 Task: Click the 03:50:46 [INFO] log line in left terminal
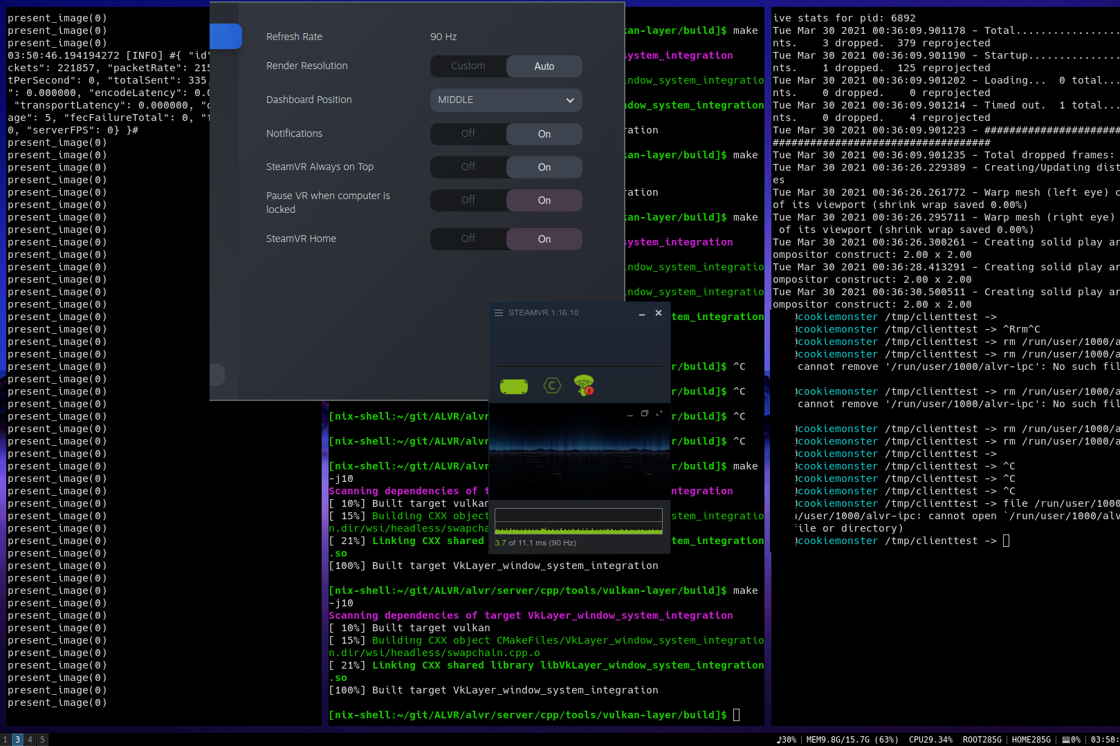pos(109,55)
